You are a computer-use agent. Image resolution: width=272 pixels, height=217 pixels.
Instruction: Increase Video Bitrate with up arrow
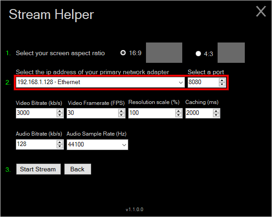coord(60,111)
